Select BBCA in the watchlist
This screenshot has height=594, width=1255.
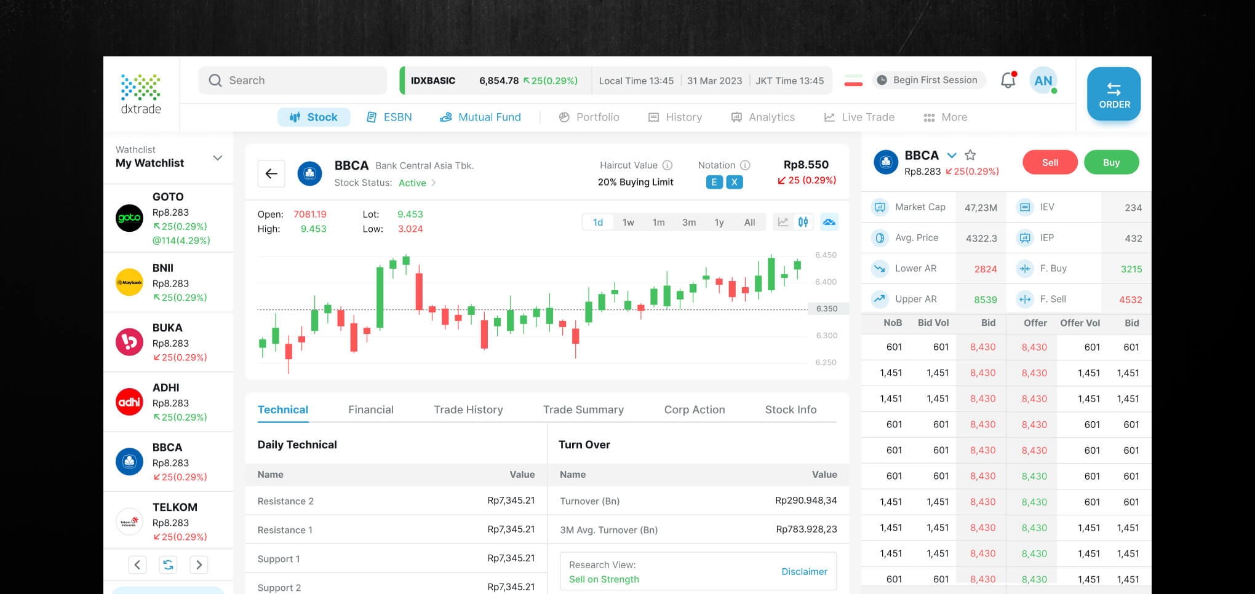tap(168, 462)
